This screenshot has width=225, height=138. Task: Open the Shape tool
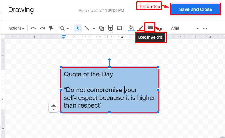click(x=101, y=28)
